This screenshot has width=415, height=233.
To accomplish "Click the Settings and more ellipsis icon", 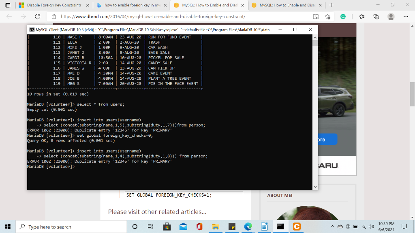I will [x=406, y=17].
